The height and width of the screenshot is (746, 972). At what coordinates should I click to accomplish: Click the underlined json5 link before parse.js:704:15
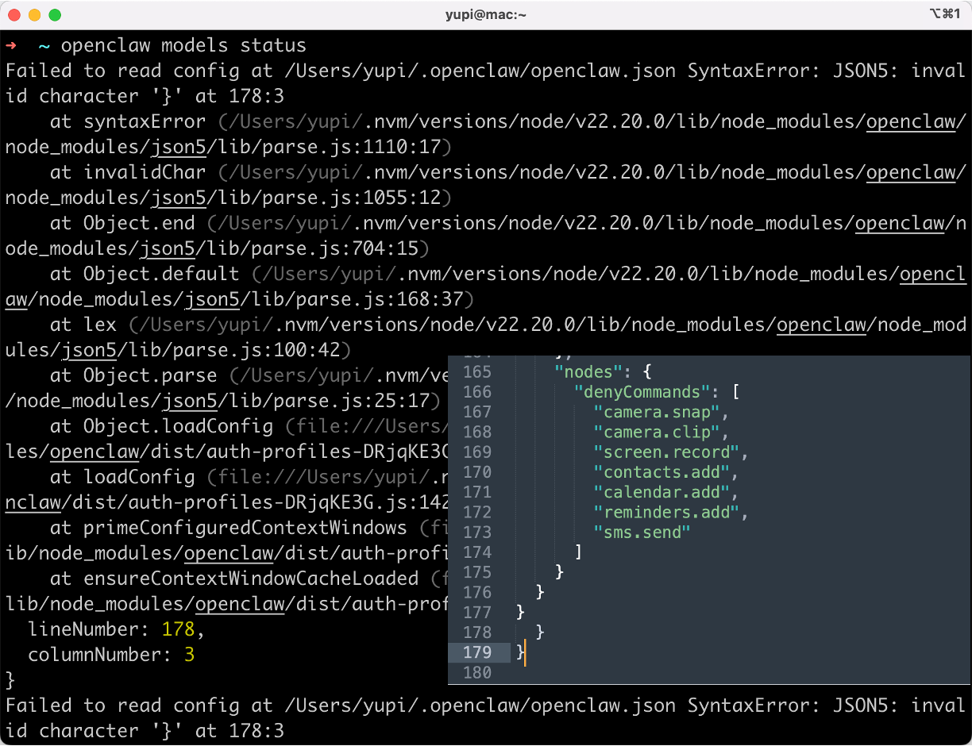point(167,248)
